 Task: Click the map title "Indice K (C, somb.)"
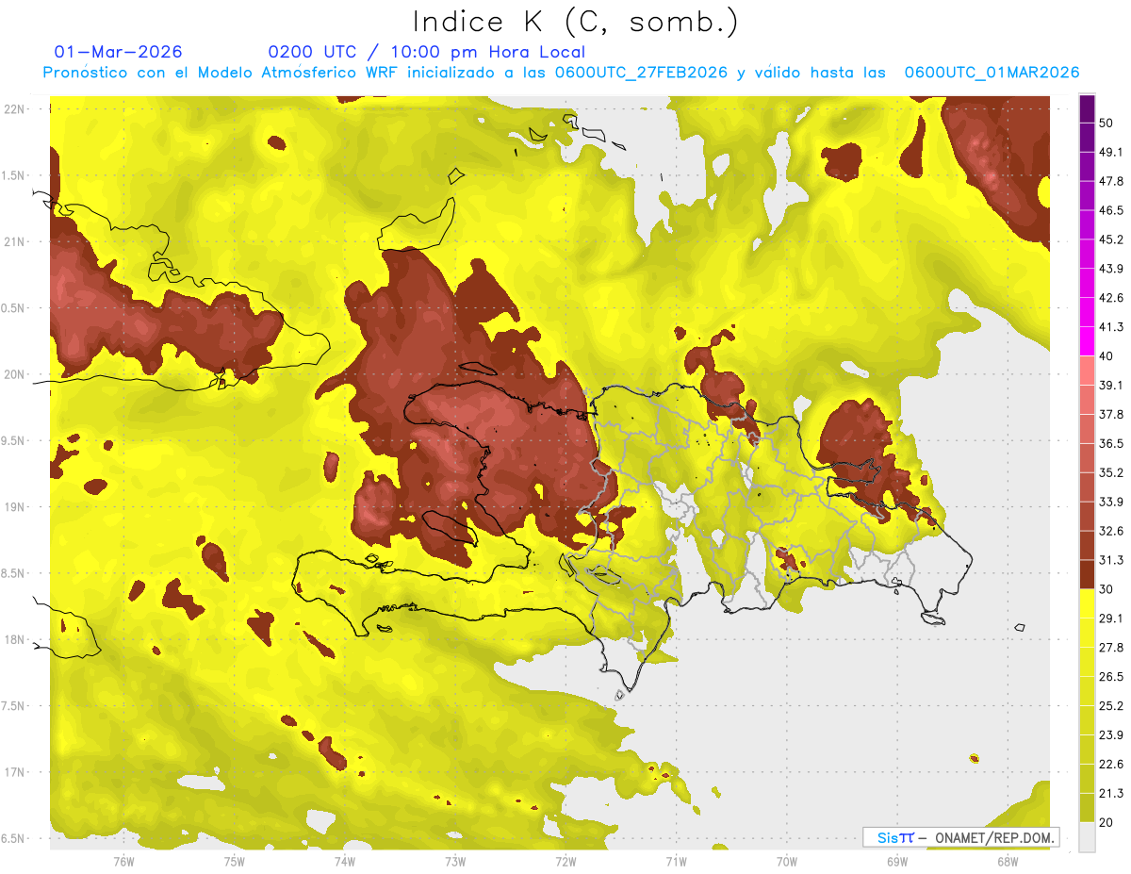click(575, 22)
